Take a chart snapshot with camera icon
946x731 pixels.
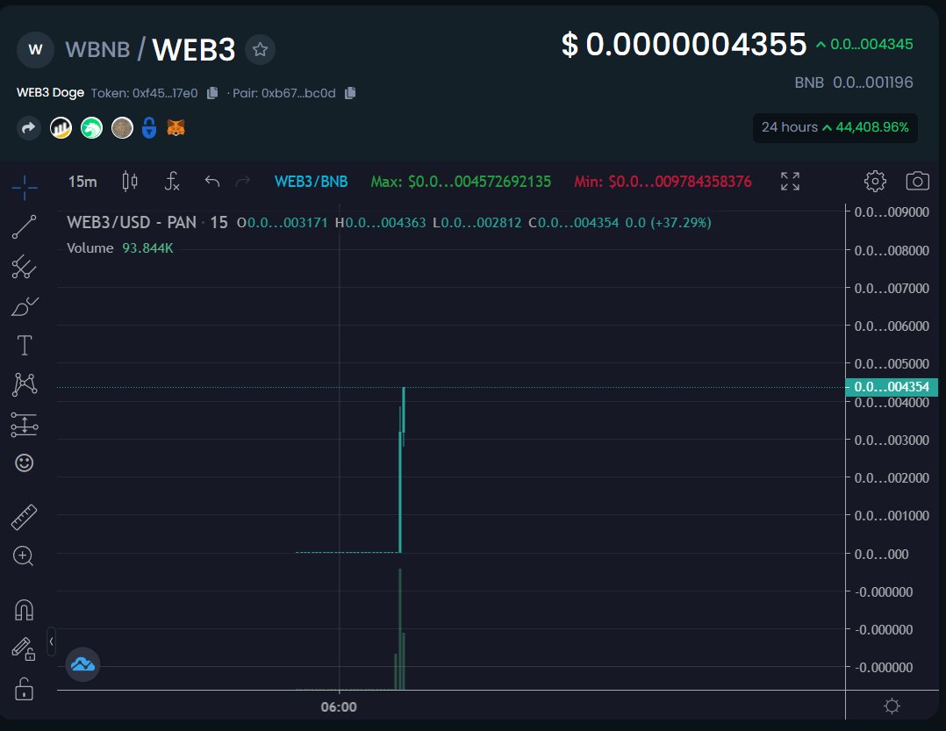(x=917, y=181)
